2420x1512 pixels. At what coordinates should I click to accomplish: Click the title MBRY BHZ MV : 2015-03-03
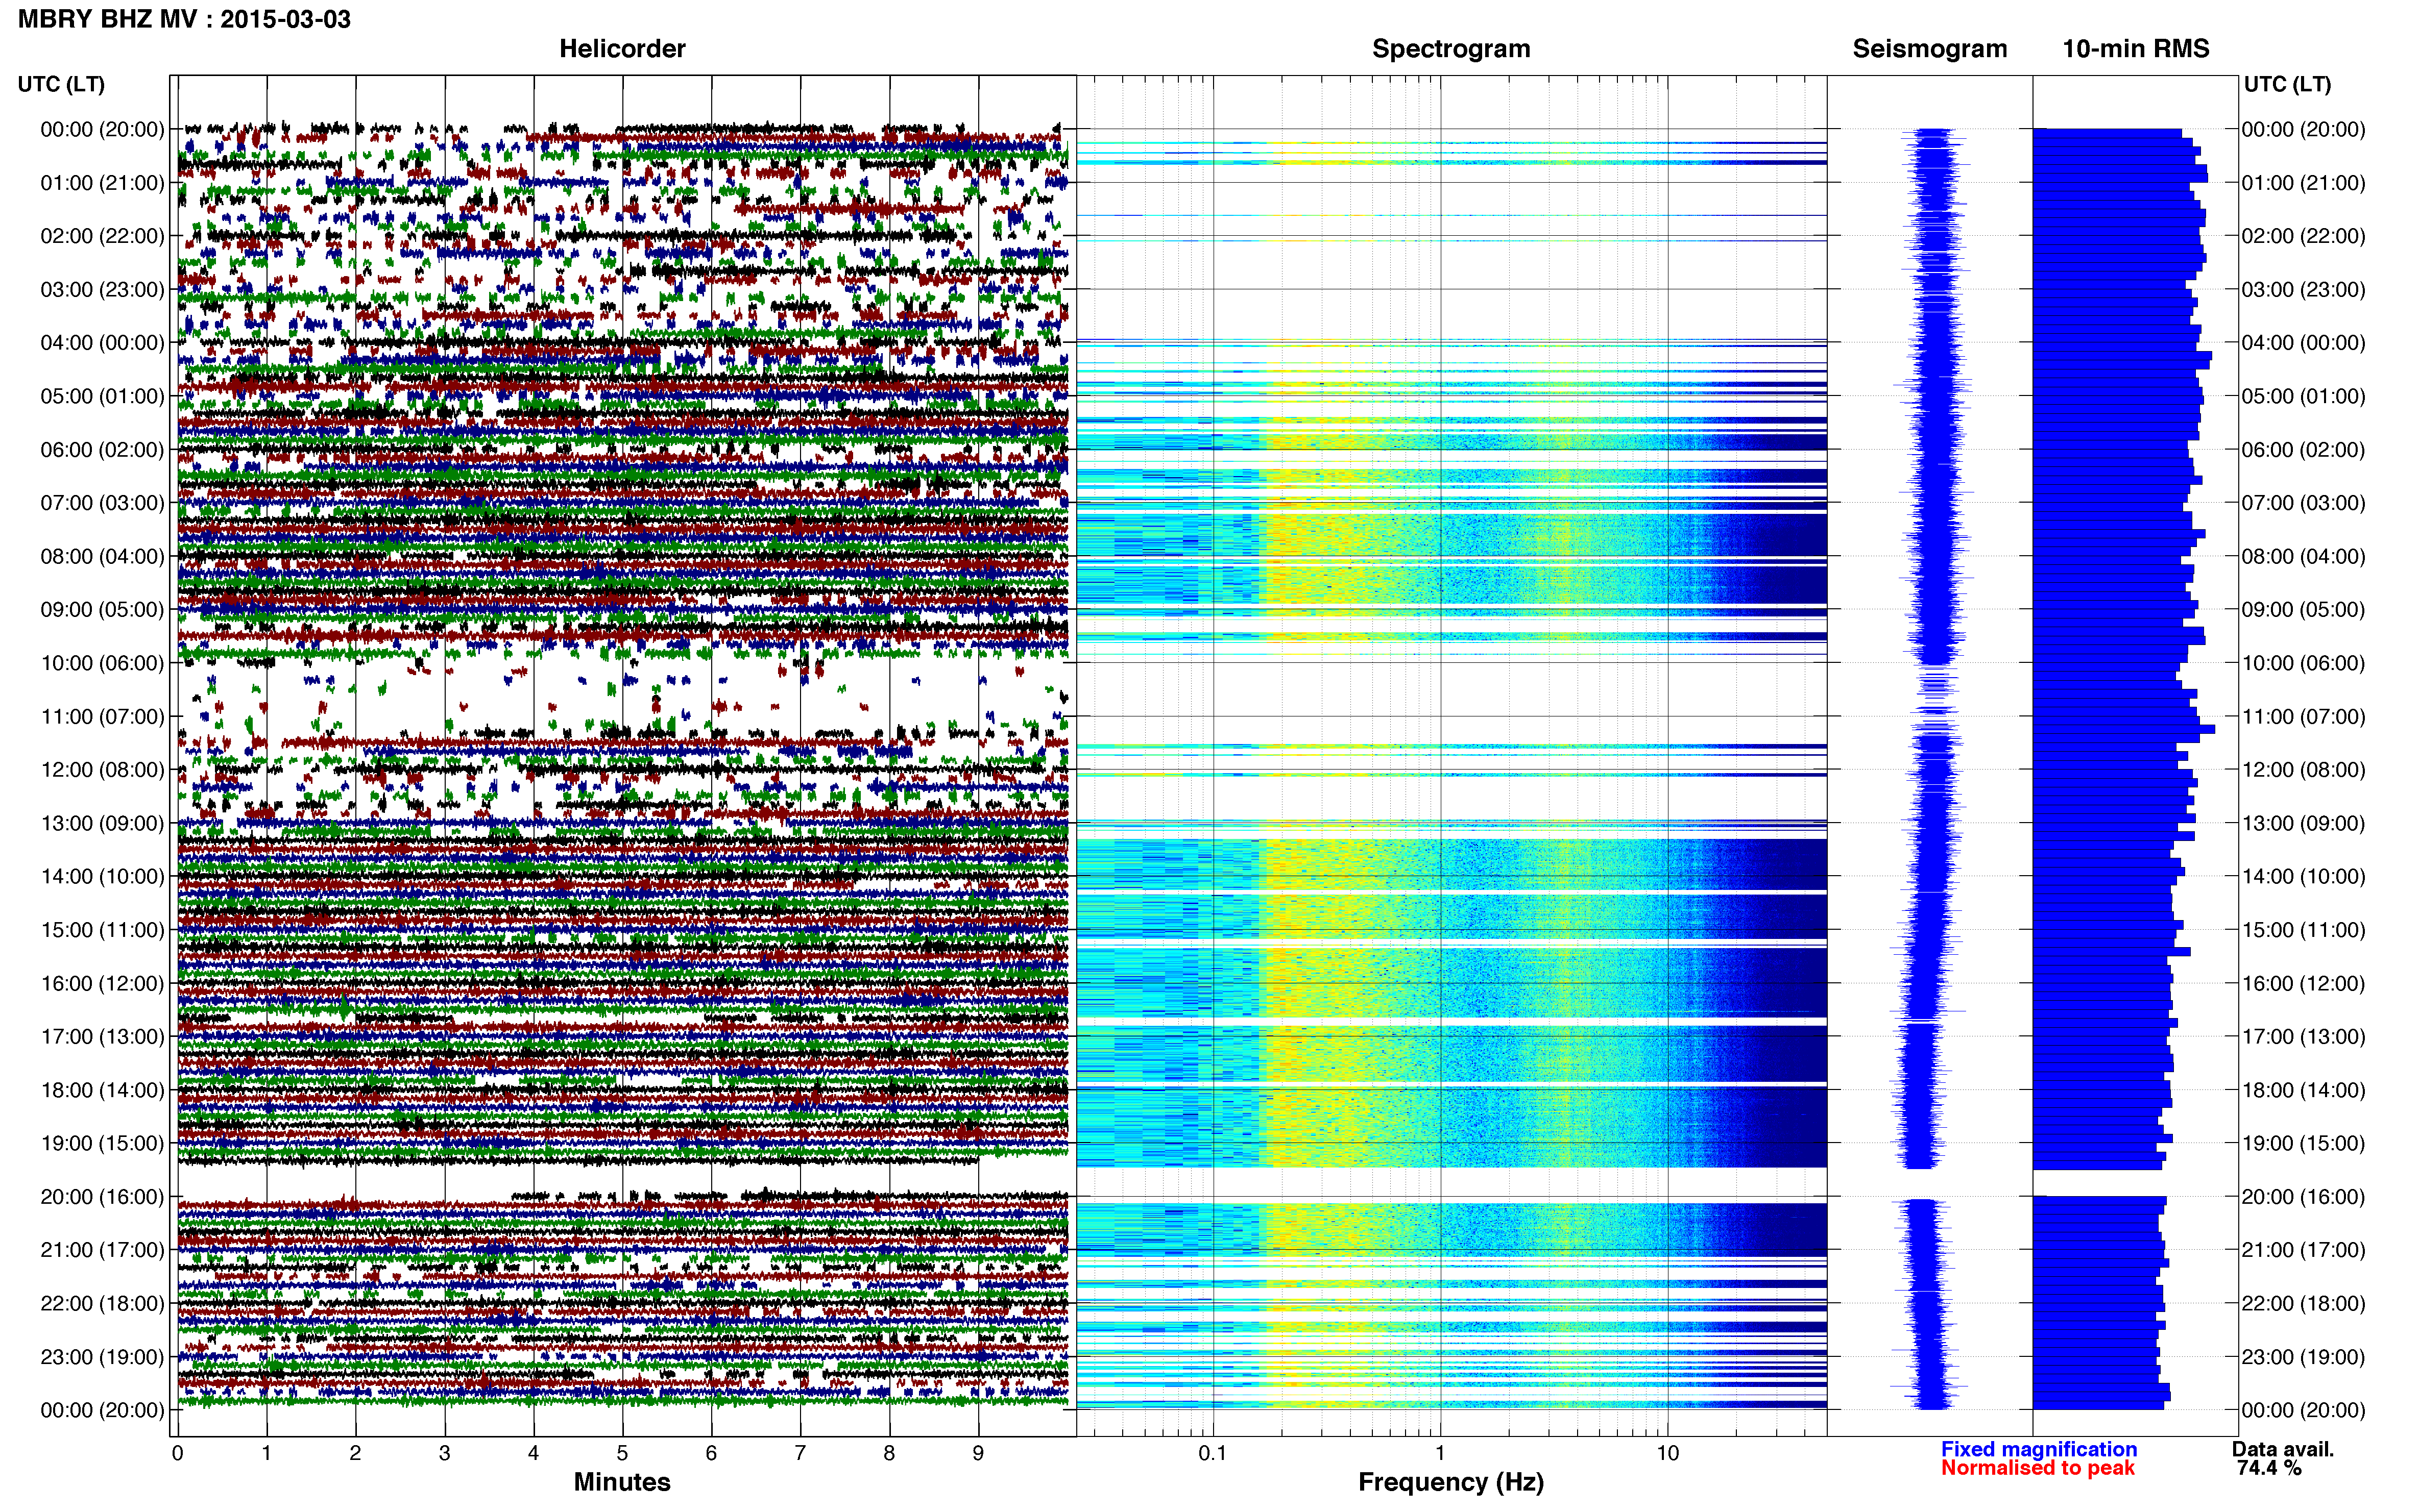pyautogui.click(x=184, y=19)
